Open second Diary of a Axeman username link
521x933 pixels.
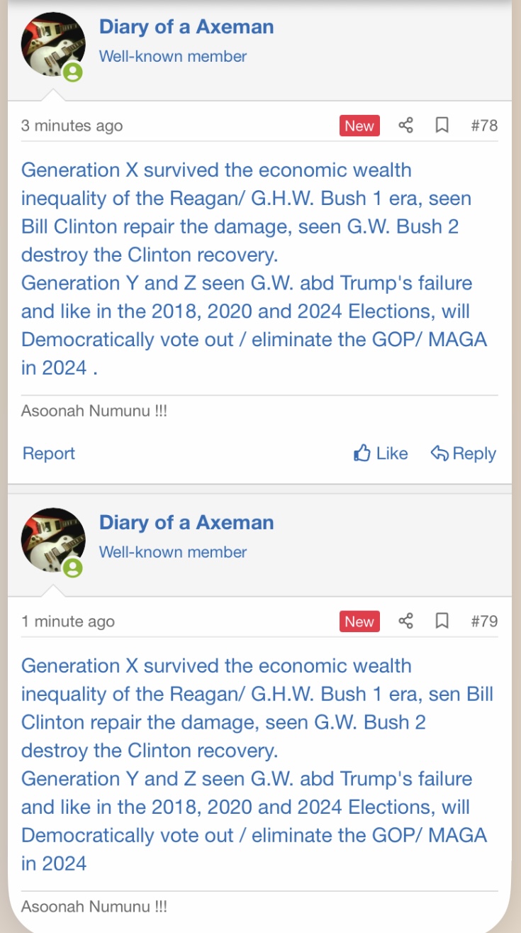pos(186,523)
